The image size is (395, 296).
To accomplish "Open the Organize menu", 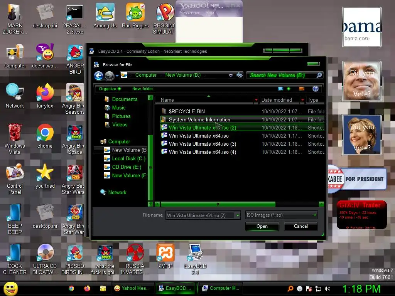I will [110, 89].
